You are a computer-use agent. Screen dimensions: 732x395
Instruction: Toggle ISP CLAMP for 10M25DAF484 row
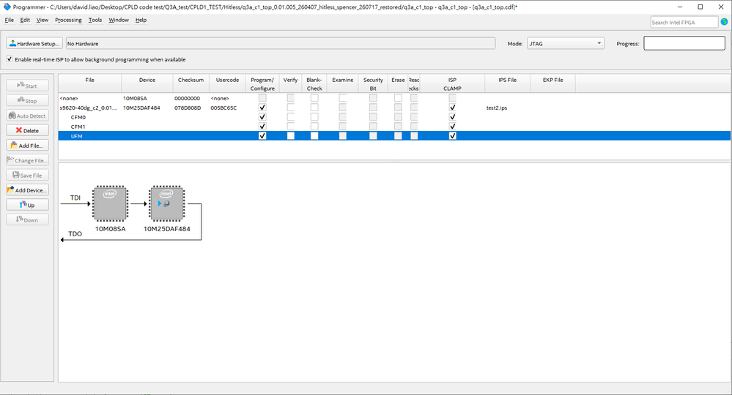click(x=452, y=108)
